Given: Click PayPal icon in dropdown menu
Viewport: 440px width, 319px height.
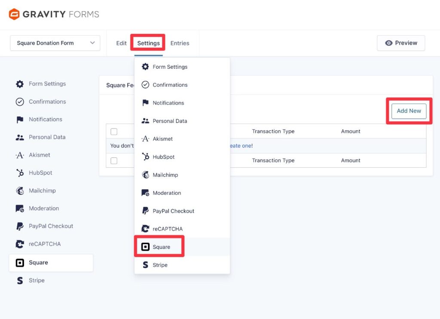Looking at the screenshot, I should click(x=145, y=211).
